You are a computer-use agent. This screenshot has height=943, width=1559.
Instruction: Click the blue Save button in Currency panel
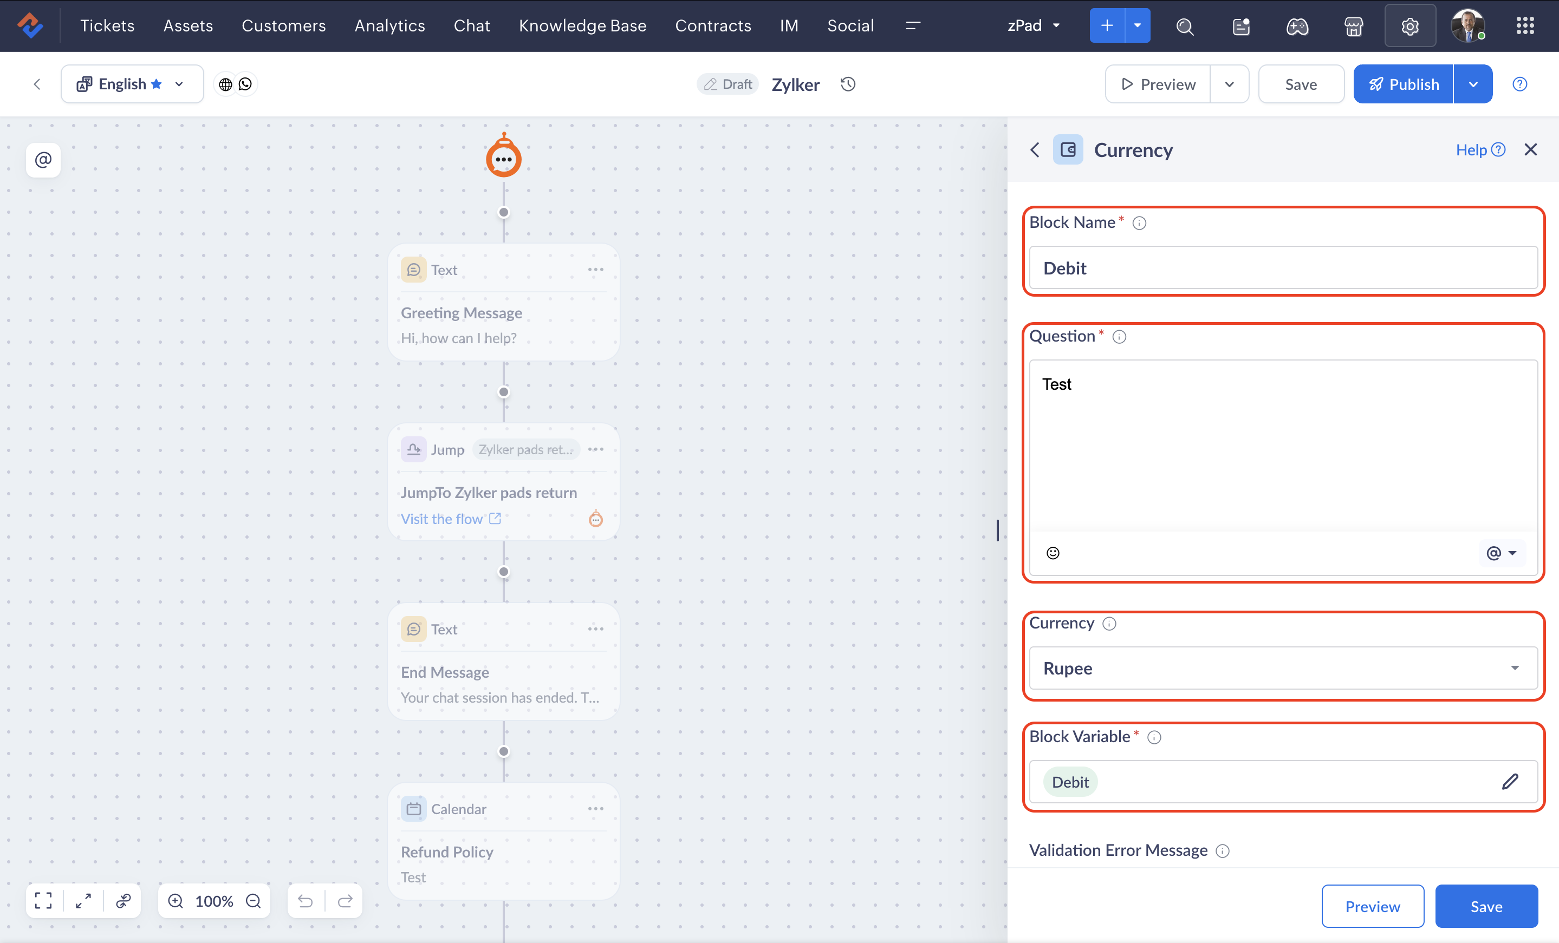click(1486, 906)
